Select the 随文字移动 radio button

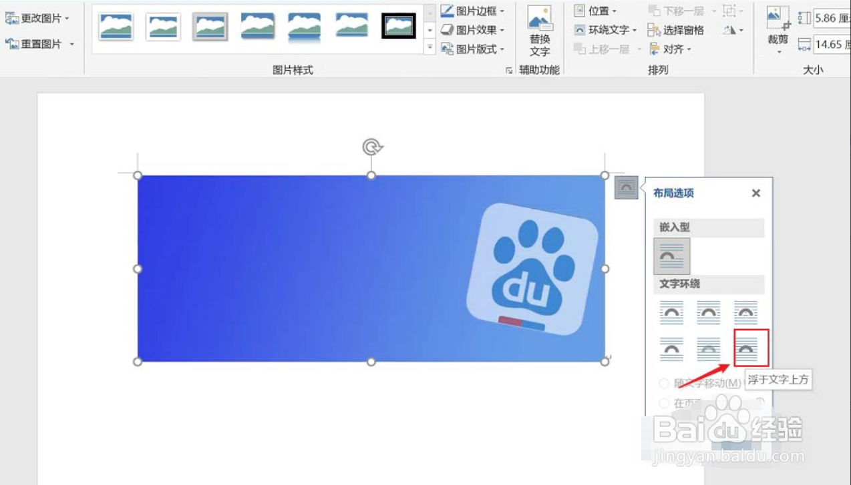pyautogui.click(x=664, y=383)
